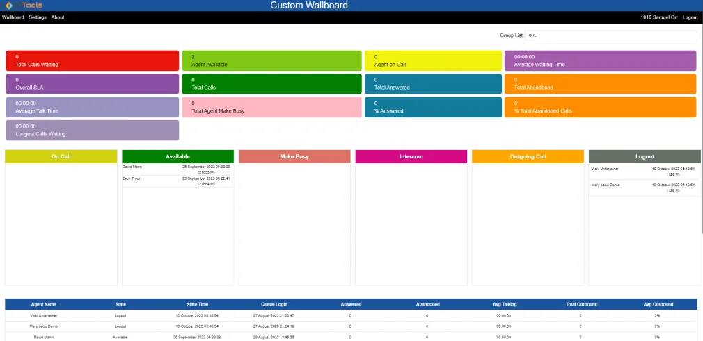Screen dimensions: 703x341
Task: Select the green Agent Available tile
Action: point(271,60)
